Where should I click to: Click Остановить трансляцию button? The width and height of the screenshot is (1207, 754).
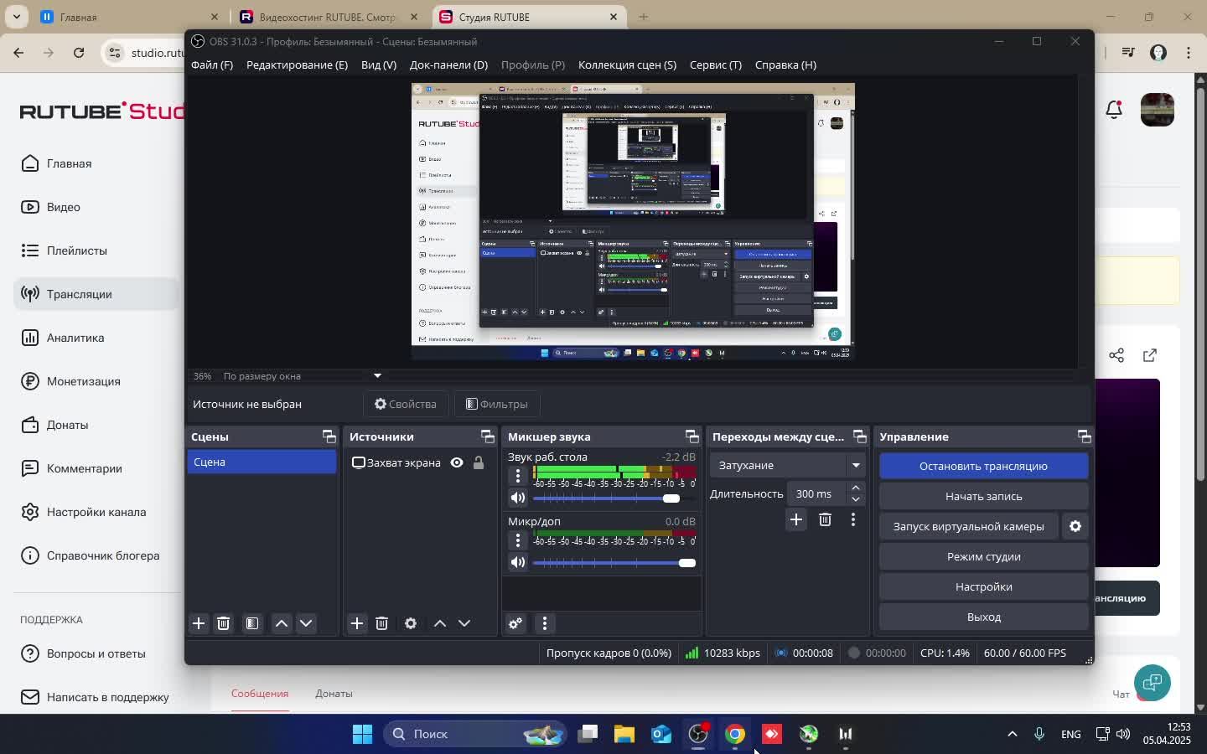coord(983,466)
